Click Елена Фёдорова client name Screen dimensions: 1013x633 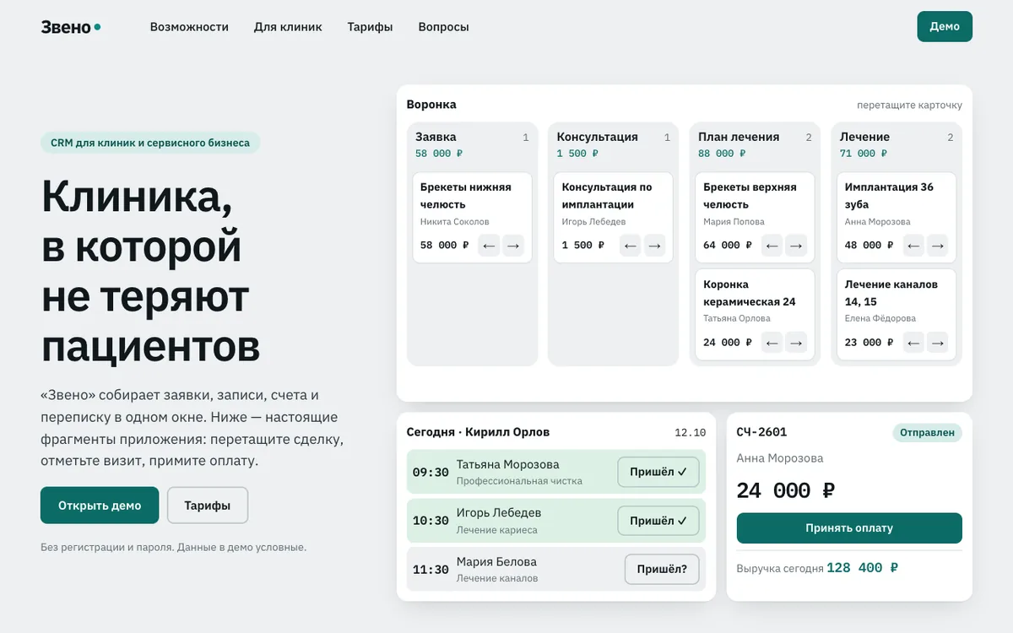[x=880, y=319]
